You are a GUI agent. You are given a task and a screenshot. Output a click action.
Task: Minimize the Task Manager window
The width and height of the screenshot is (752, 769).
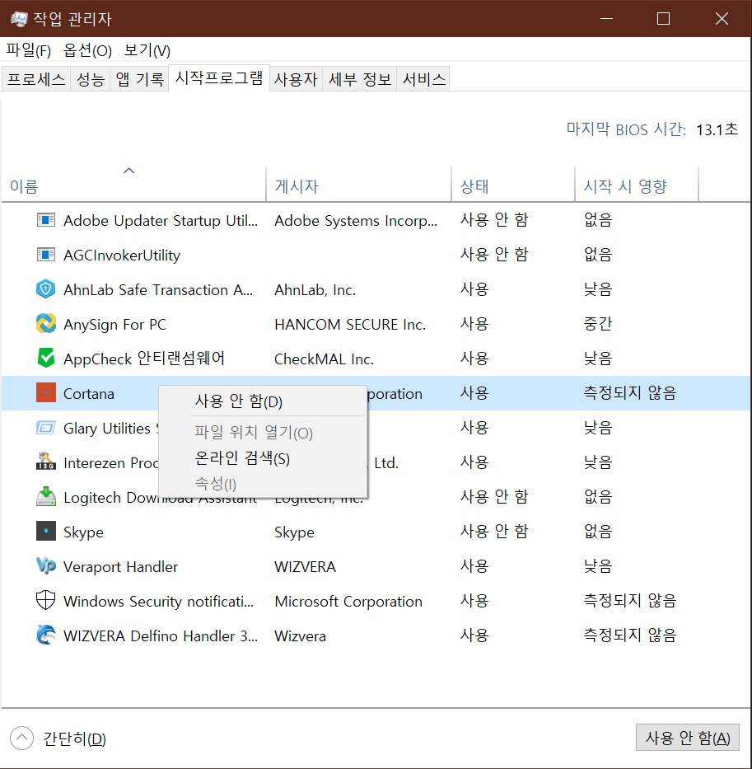click(606, 19)
